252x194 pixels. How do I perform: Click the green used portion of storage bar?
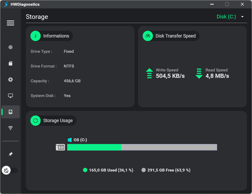94,147
